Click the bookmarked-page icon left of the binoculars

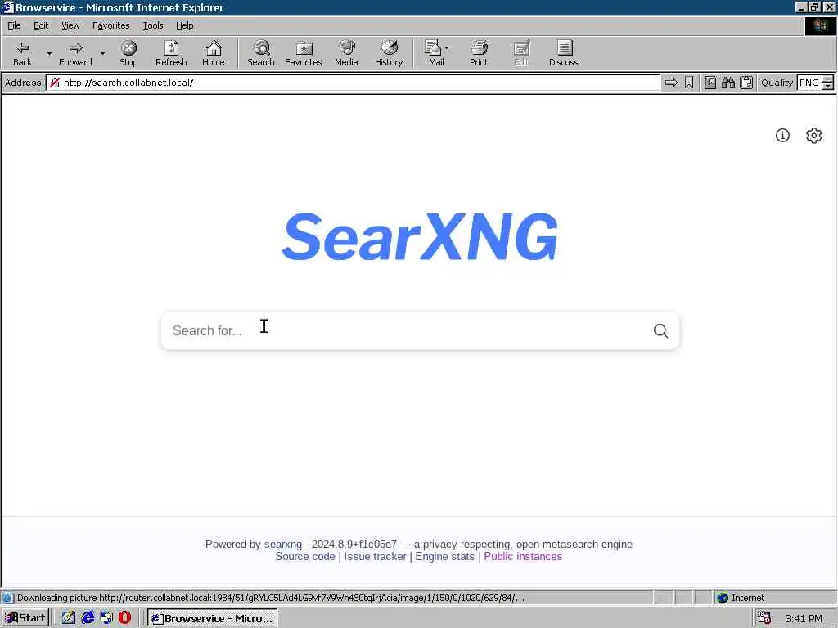pos(710,83)
